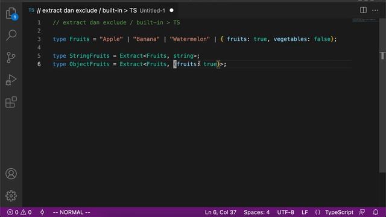Click the minimap preview of code
This screenshot has width=386, height=217.
tap(365, 20)
